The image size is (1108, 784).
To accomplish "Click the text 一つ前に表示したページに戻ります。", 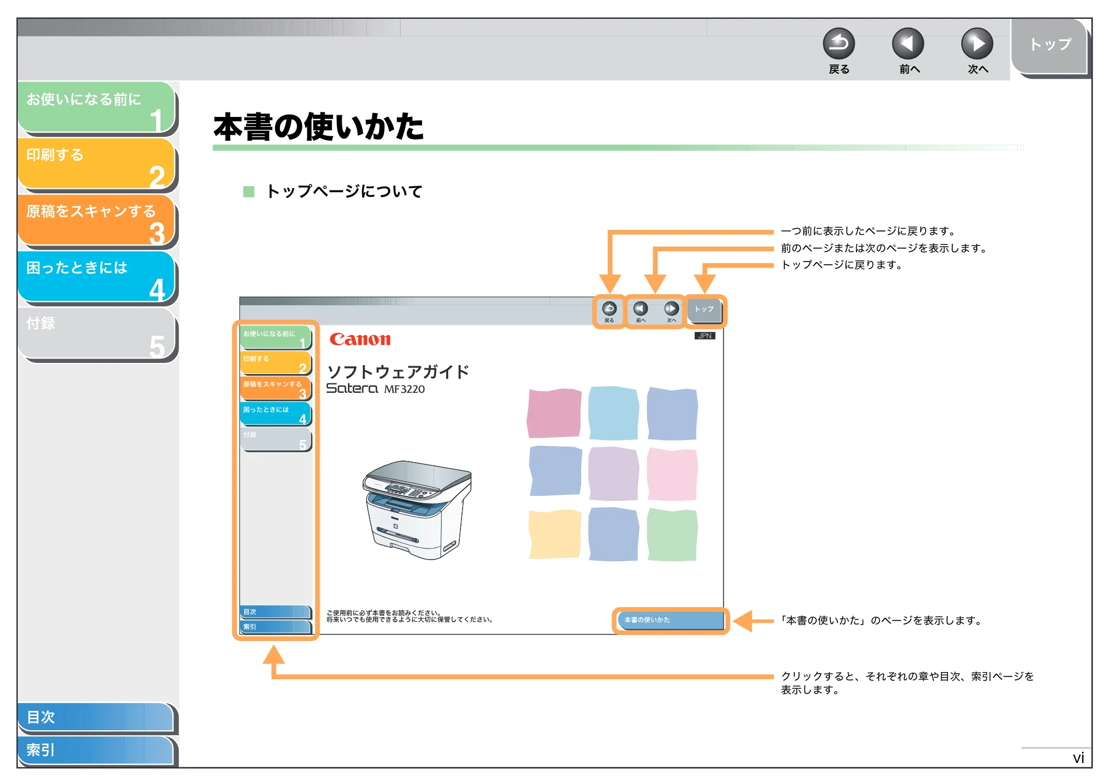I will click(x=869, y=231).
